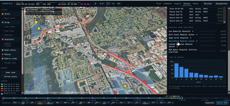
Task: Open the Plan tab
Action: 159,4
